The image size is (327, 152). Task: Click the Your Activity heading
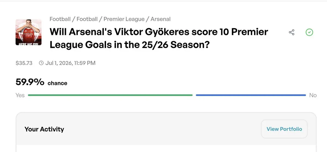[x=44, y=129]
